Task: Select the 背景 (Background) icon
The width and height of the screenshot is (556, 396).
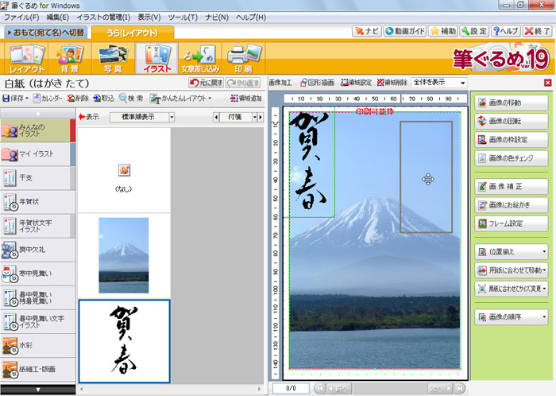Action: (68, 57)
